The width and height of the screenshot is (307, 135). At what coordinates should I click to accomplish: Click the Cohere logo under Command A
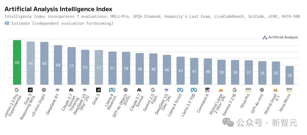point(207,90)
